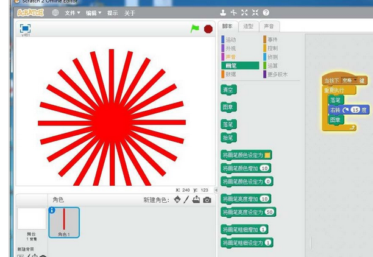Click the 重复执行 block in script

(x=334, y=90)
